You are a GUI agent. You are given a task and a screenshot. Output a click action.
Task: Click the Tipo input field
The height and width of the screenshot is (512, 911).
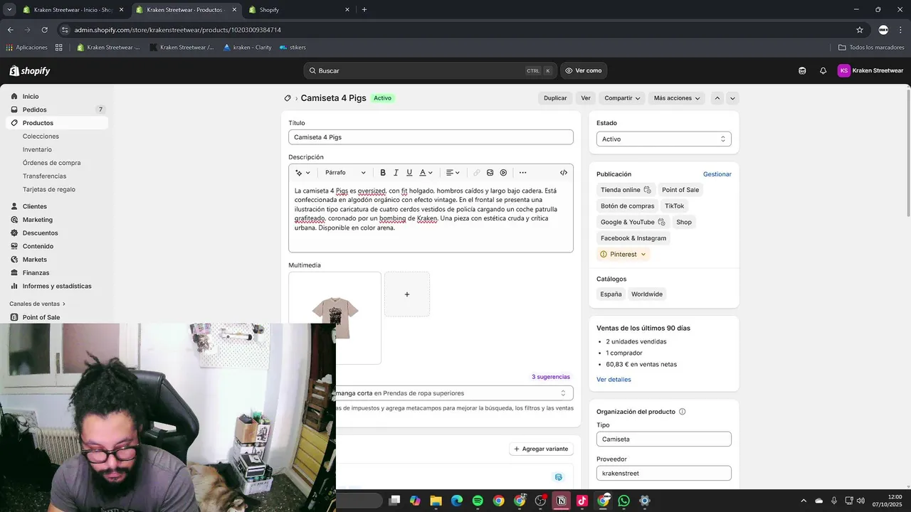click(x=663, y=439)
